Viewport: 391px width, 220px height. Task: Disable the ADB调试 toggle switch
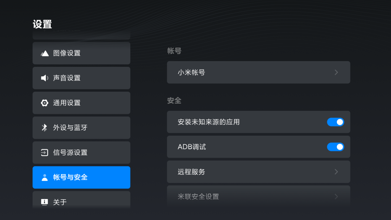[335, 147]
